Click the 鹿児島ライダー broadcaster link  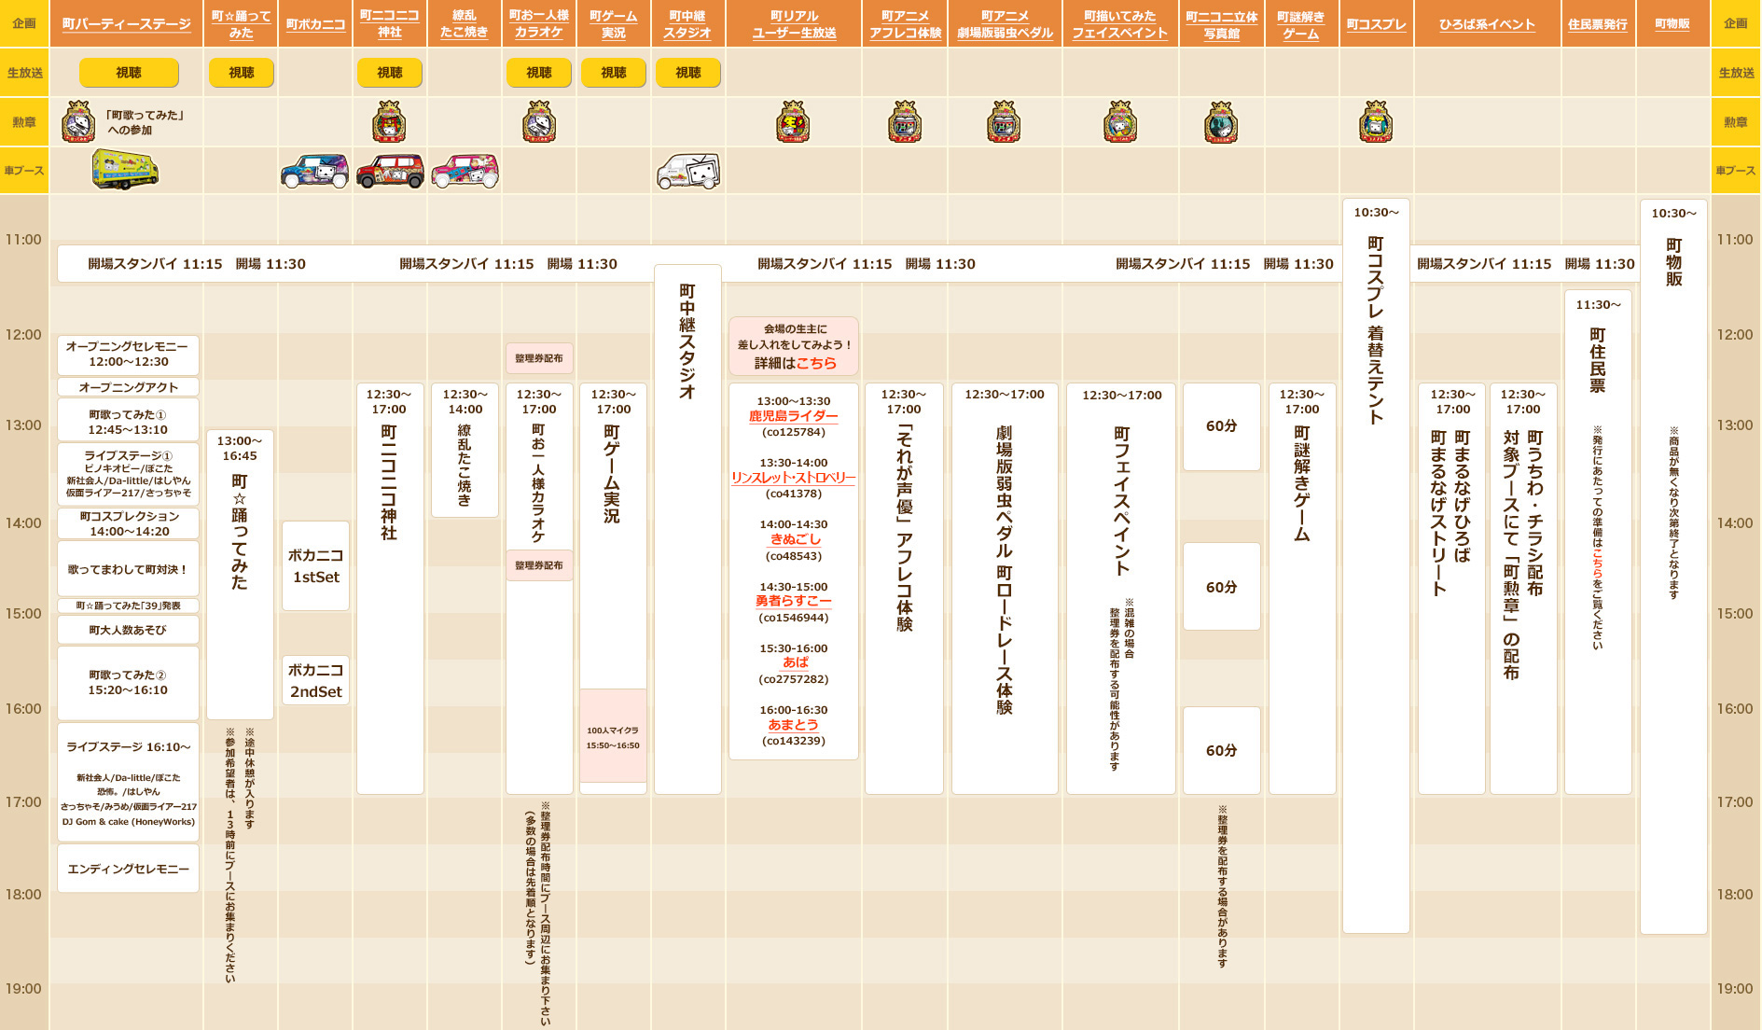click(x=793, y=416)
